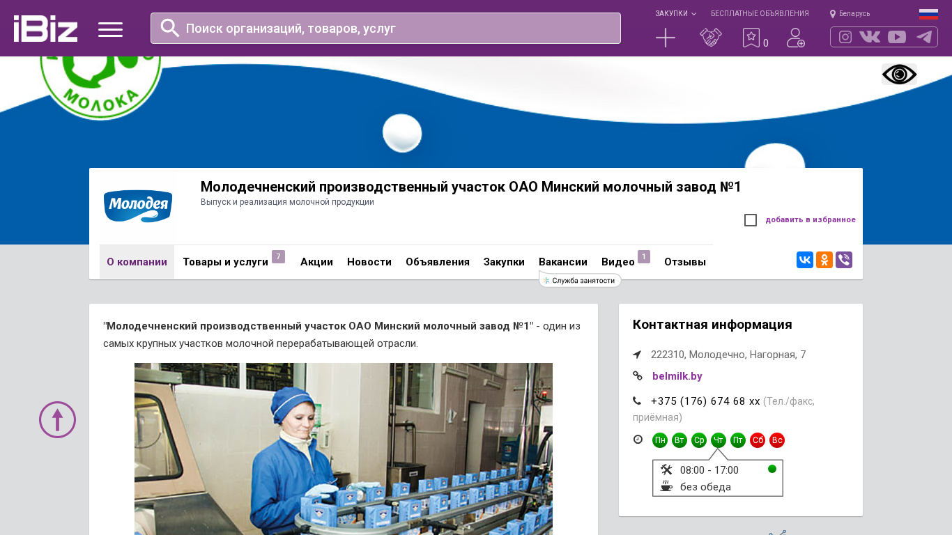This screenshot has width=952, height=535.
Task: Click the 08:00 - 17:00 working hours
Action: 709,470
